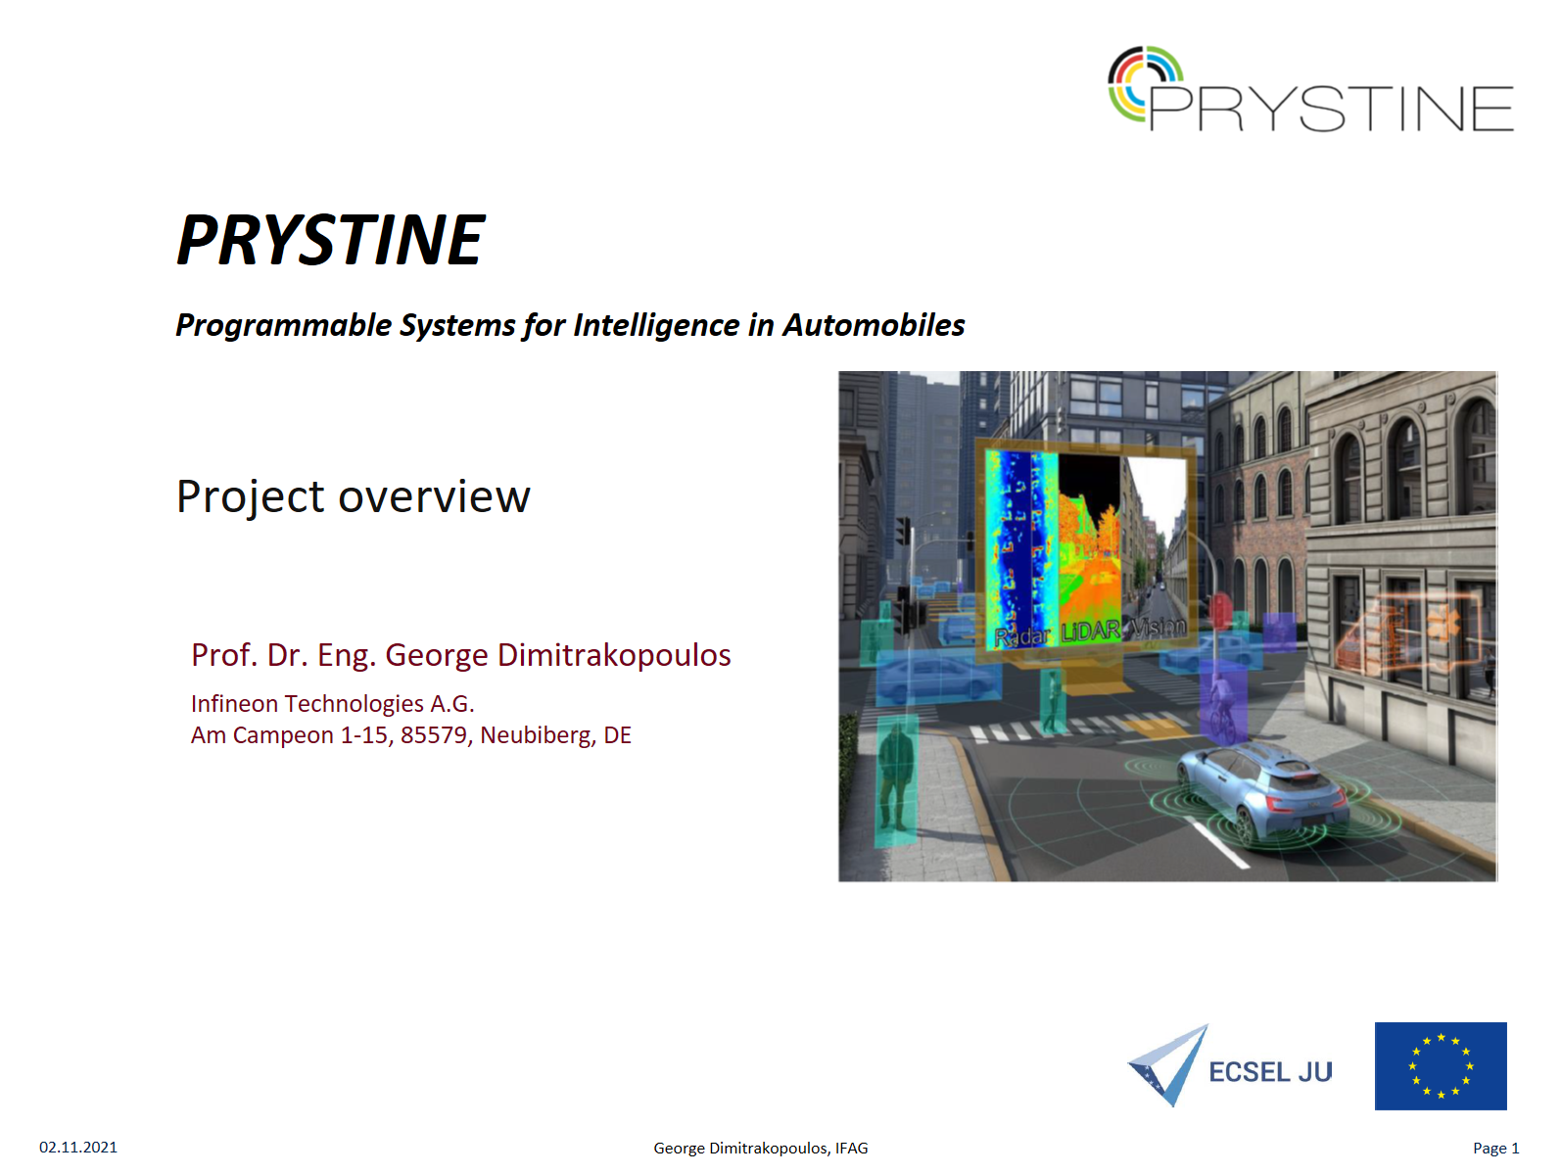The height and width of the screenshot is (1175, 1561).
Task: Click Prof. Dr. Eng. George Dimitrakopoulos name
Action: click(x=460, y=655)
